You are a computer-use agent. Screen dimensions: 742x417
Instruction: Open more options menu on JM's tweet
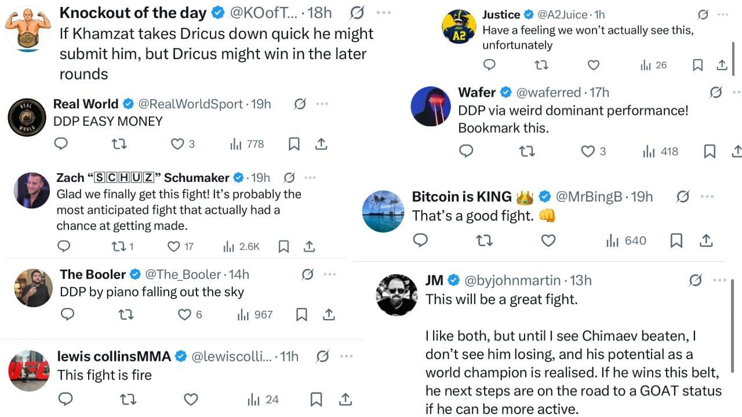click(x=719, y=280)
